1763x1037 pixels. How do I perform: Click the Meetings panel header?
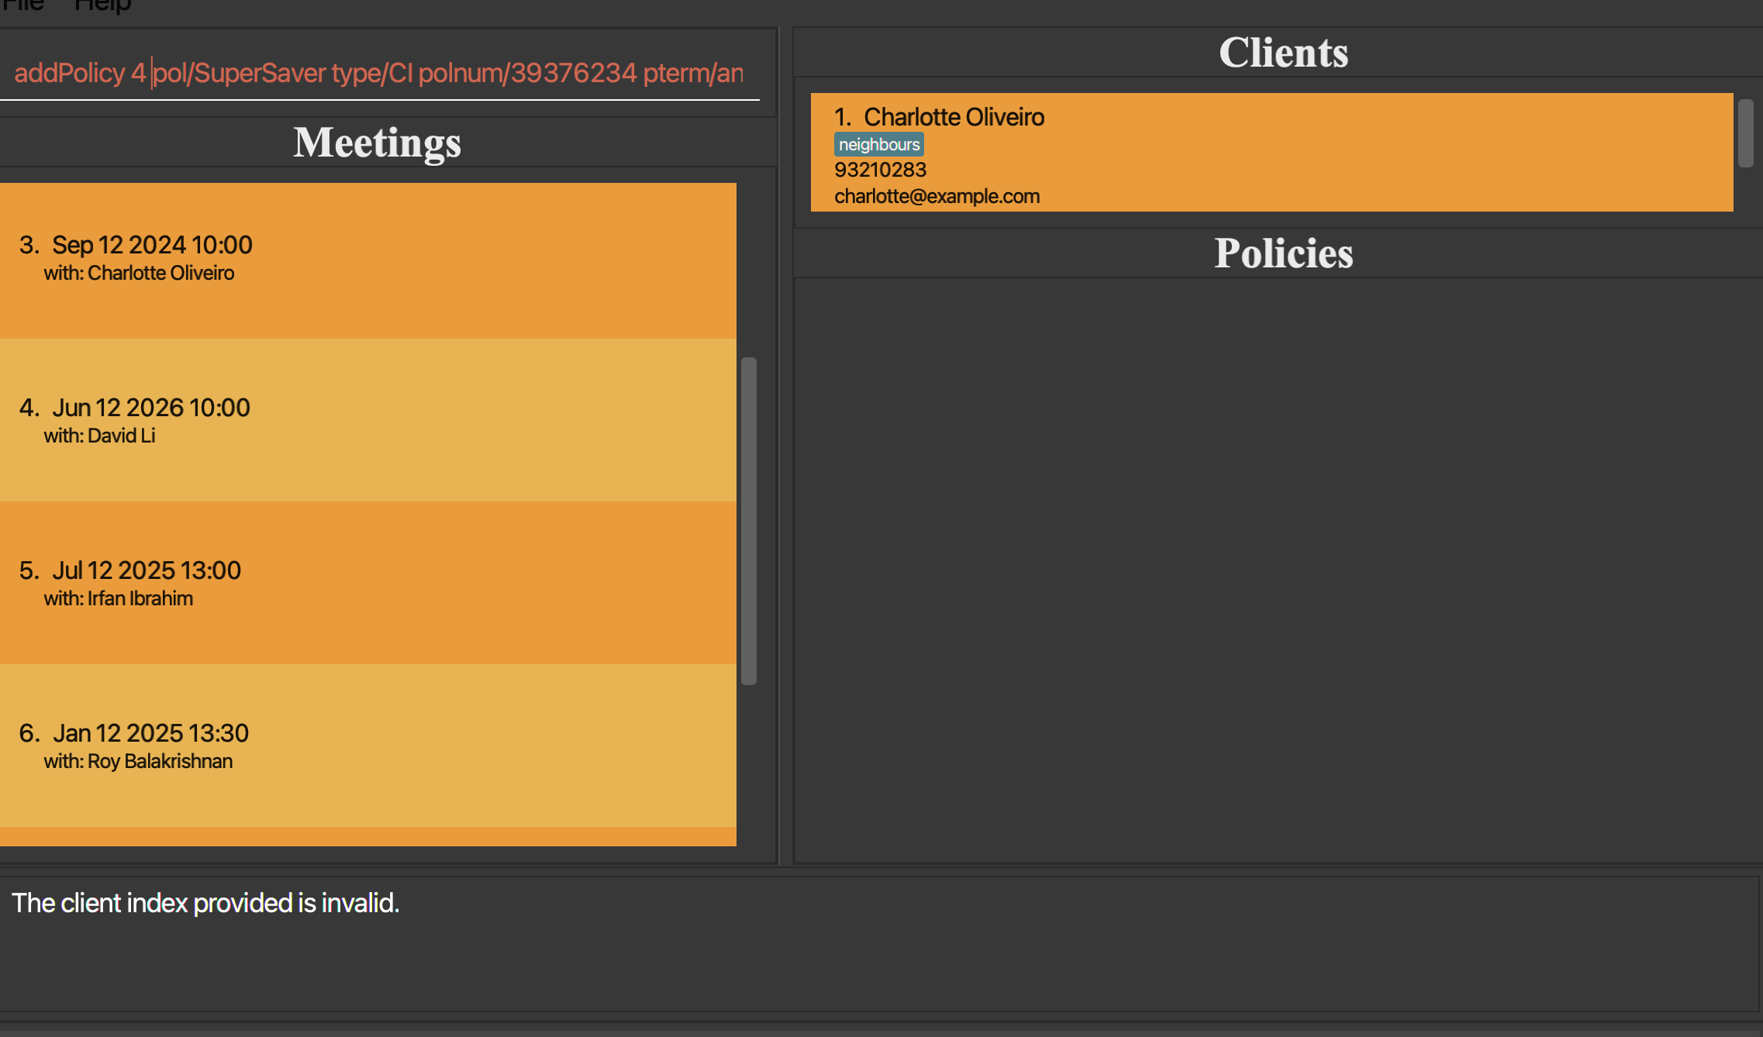coord(378,143)
